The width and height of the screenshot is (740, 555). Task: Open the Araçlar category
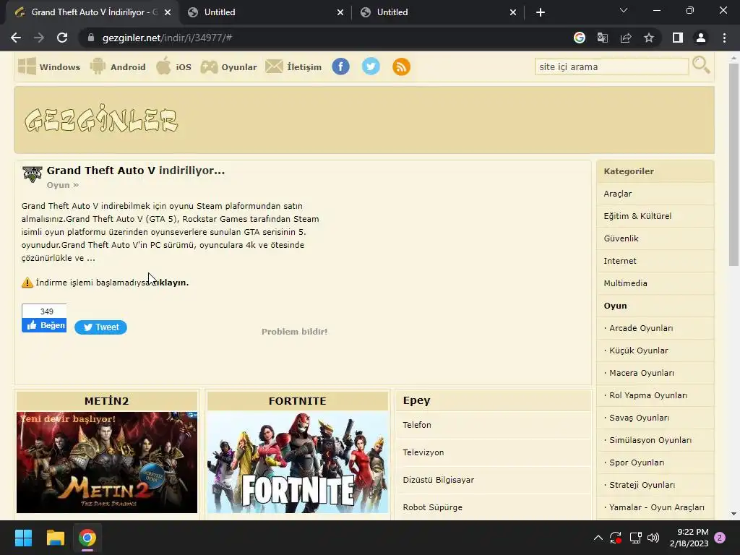(655, 194)
